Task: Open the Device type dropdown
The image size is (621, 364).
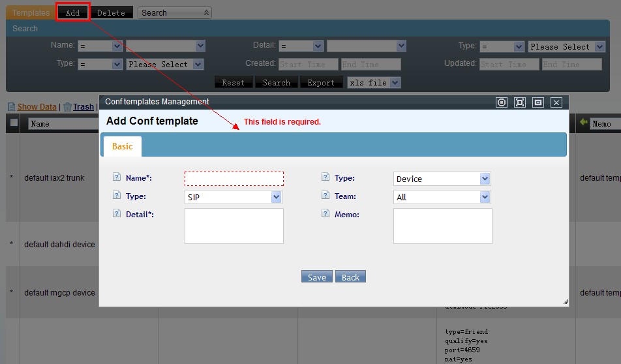Action: (x=442, y=179)
